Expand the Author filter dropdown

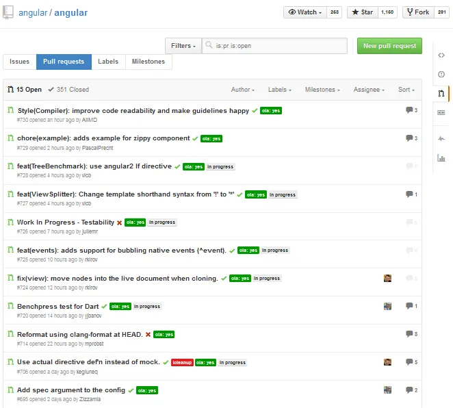click(x=243, y=90)
